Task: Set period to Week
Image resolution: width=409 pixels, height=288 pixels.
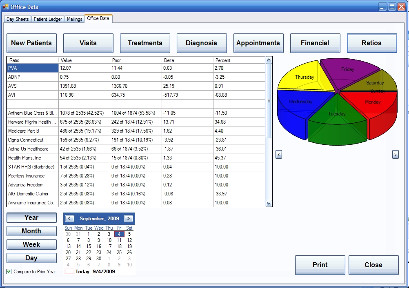Action: click(x=31, y=244)
